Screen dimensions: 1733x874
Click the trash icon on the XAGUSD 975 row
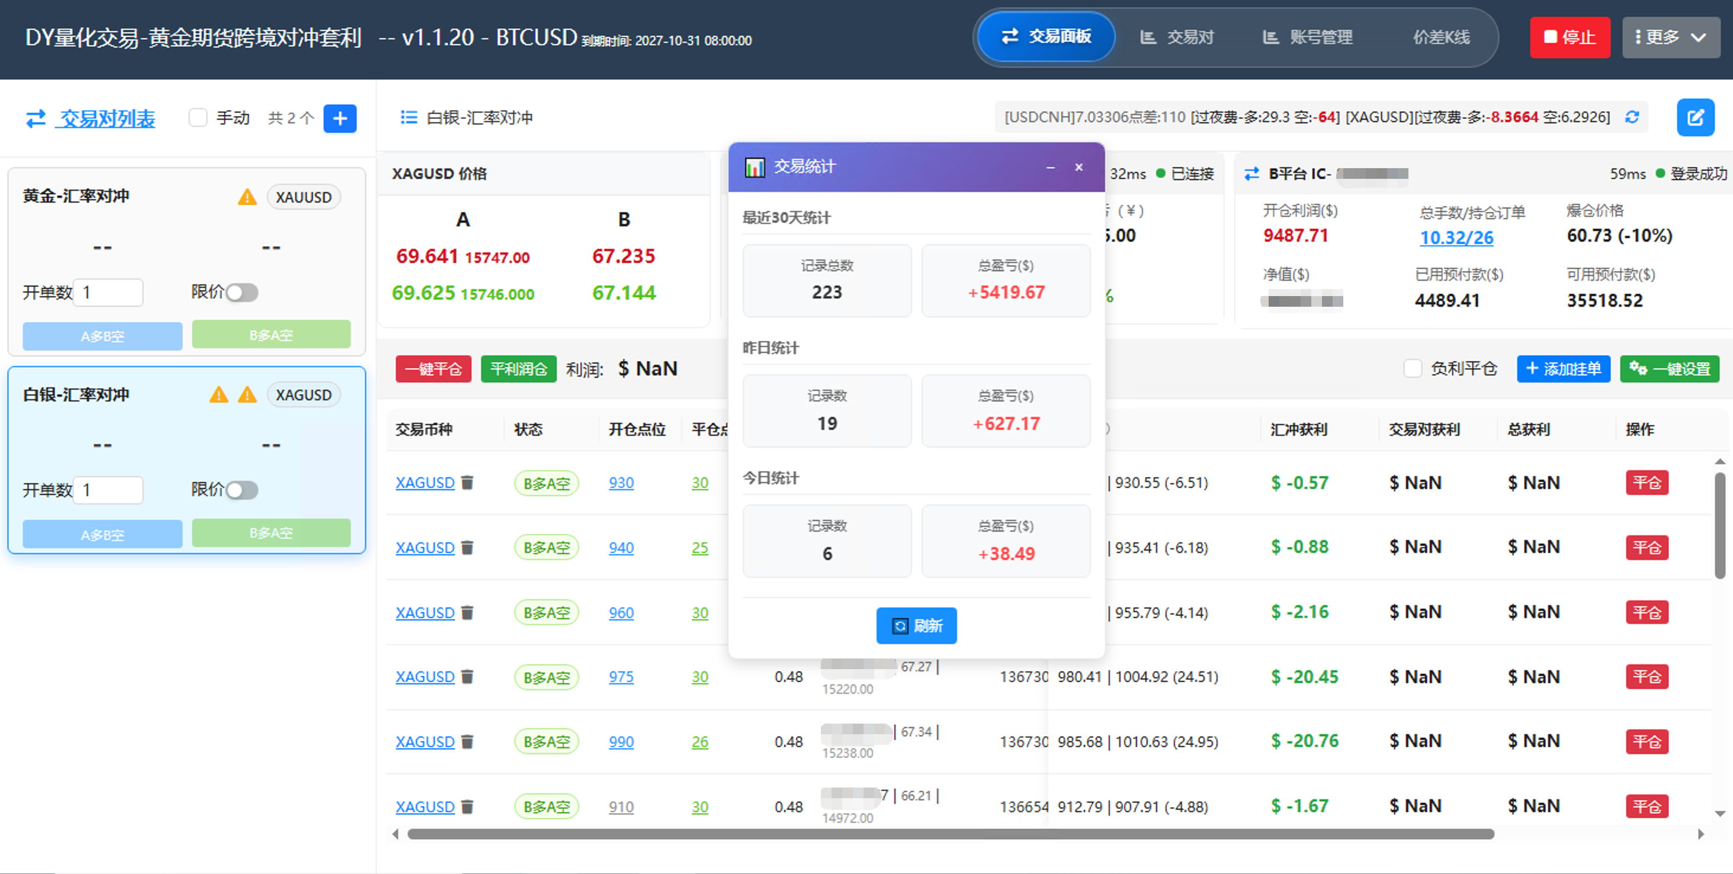tap(467, 676)
